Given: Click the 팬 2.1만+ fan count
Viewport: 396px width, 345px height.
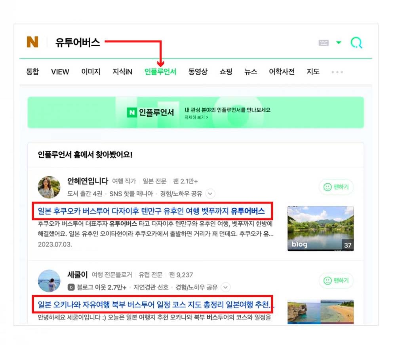Looking at the screenshot, I should pos(185,181).
